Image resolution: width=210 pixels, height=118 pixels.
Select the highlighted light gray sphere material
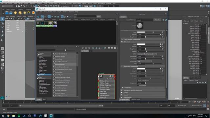coord(51,24)
